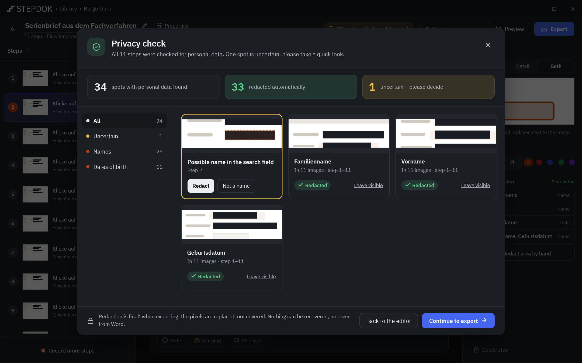582x363 pixels.
Task: Open the Familienname card preview image
Action: pos(339,133)
